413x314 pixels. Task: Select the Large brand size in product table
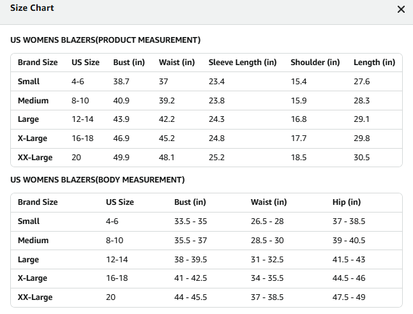pyautogui.click(x=28, y=119)
